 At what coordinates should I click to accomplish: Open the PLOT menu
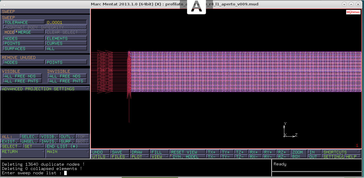[x=140, y=157]
